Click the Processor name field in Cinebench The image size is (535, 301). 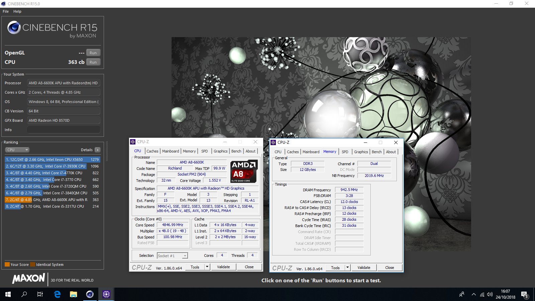pos(64,83)
